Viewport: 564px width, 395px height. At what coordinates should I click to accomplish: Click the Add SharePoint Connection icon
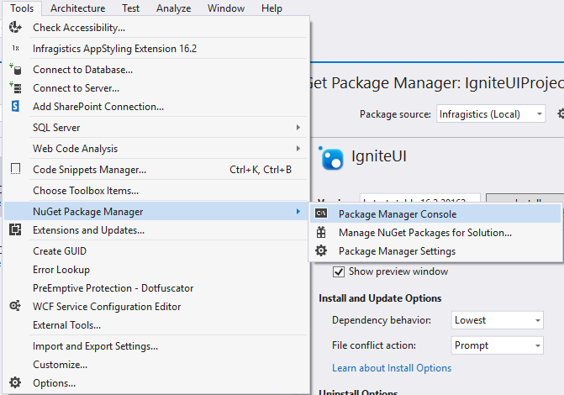pos(15,107)
